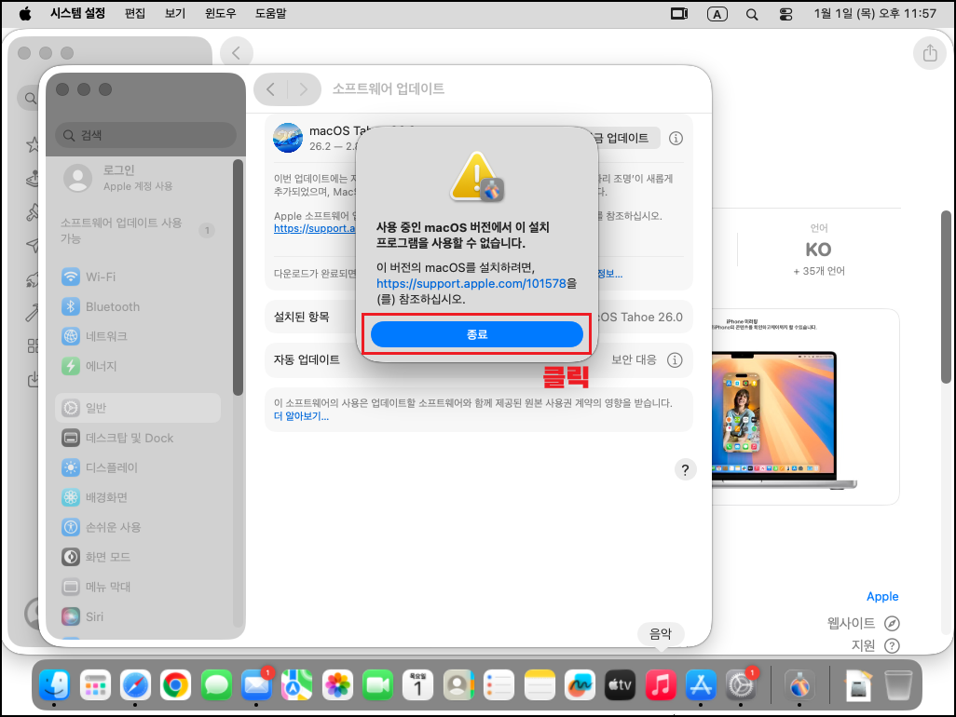Click the question mark help button

[685, 469]
